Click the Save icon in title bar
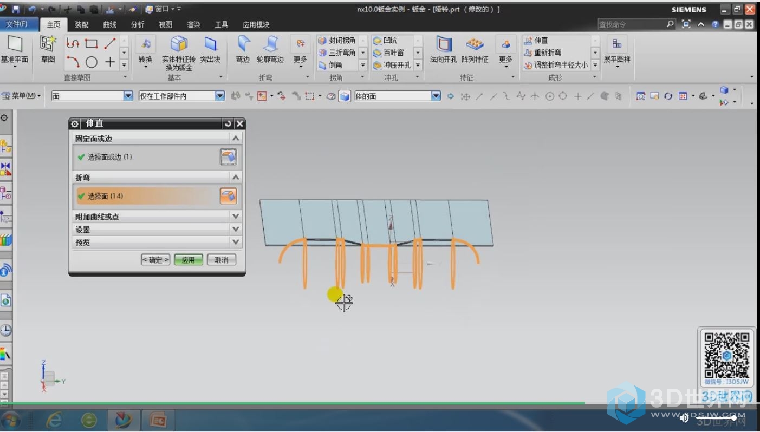The image size is (760, 432). click(x=15, y=9)
